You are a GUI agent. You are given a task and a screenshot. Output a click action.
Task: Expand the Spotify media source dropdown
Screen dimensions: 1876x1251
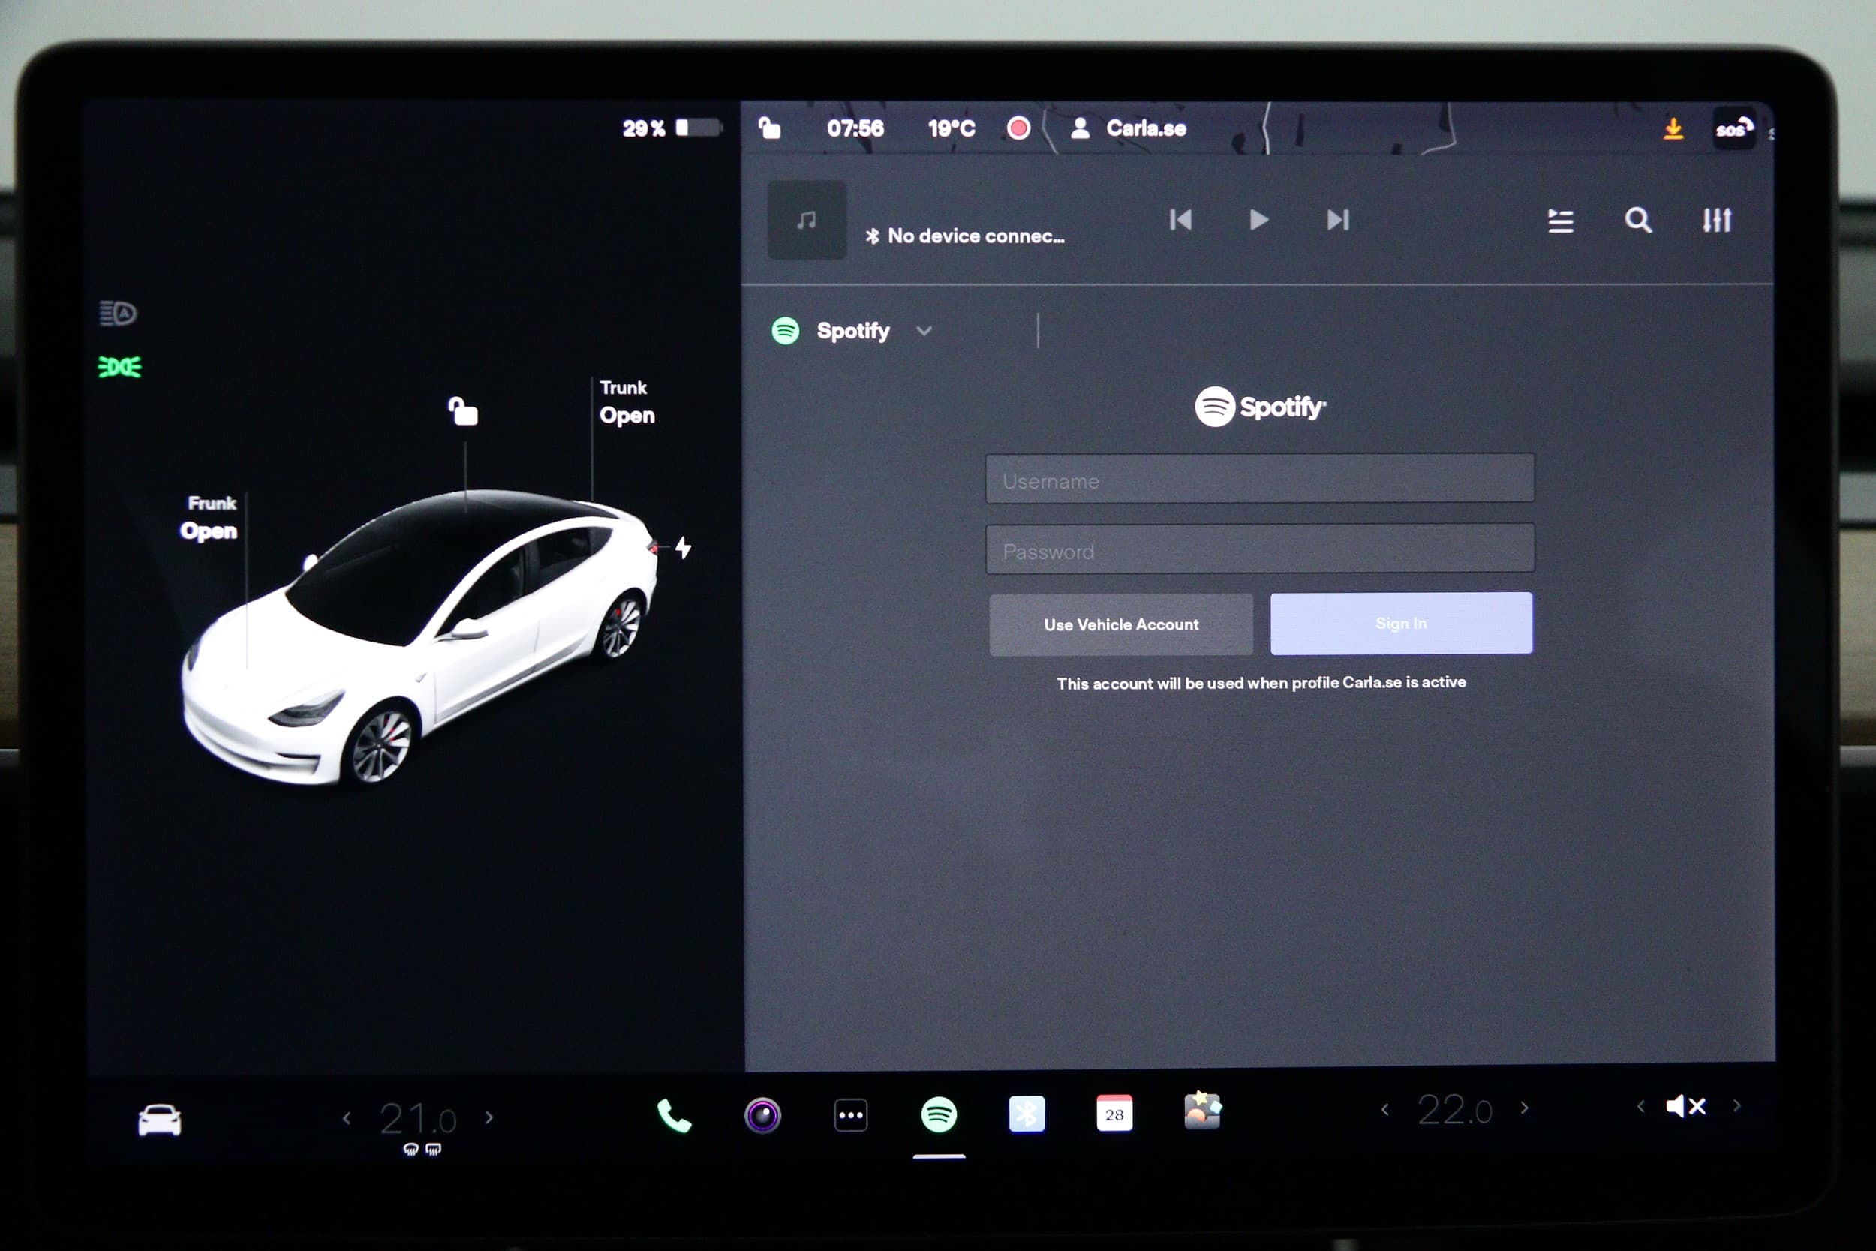[x=852, y=331]
